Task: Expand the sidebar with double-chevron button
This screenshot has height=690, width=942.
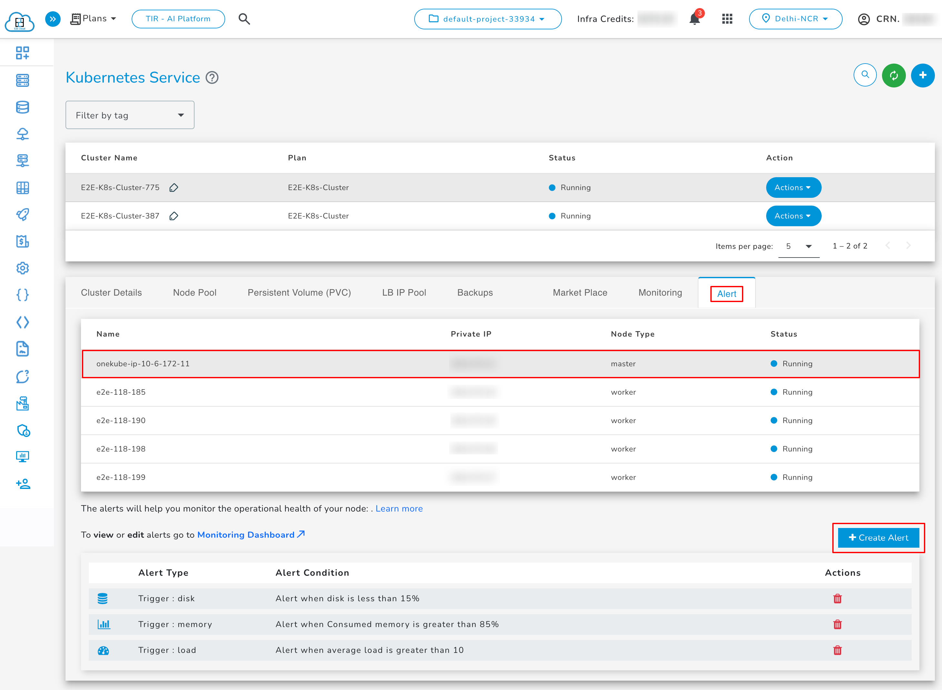Action: 53,19
